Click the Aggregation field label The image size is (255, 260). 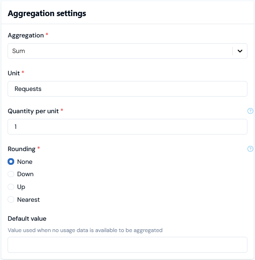[x=26, y=36]
